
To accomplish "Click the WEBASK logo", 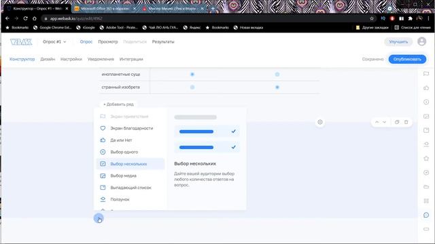I will pyautogui.click(x=21, y=42).
